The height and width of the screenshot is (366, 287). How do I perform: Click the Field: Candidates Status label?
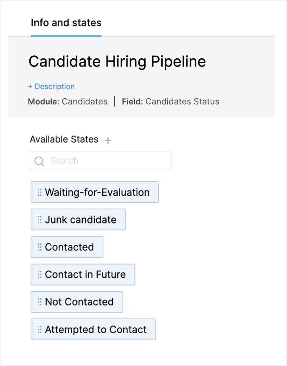pos(171,102)
